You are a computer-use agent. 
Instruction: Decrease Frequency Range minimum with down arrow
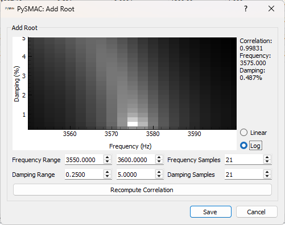point(108,162)
